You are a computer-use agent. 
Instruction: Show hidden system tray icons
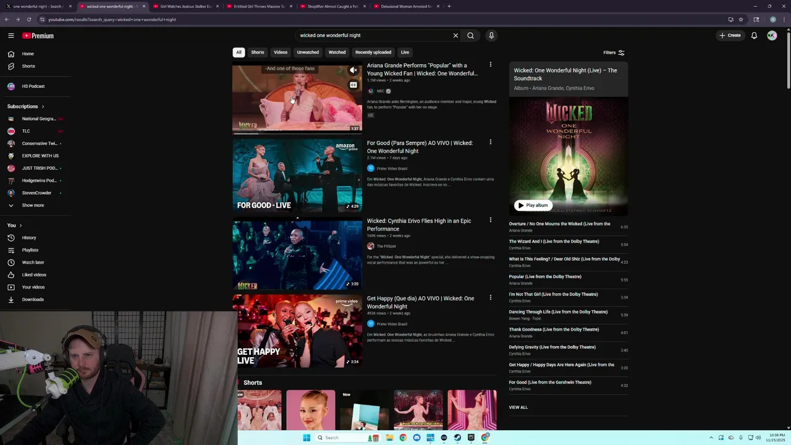[x=711, y=438]
